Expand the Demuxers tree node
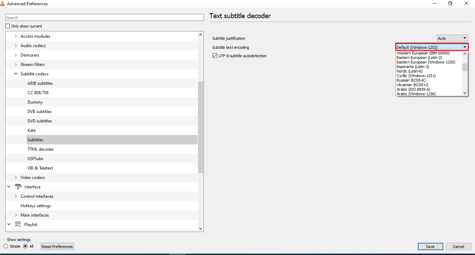The image size is (475, 255). tap(16, 55)
